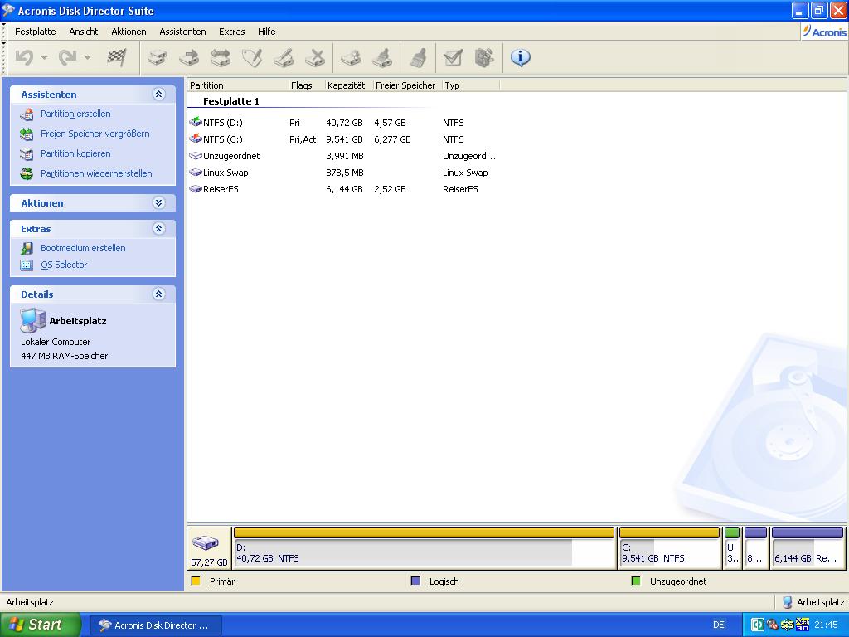The width and height of the screenshot is (849, 637).
Task: Collapse the Extras sidebar panel
Action: click(158, 229)
